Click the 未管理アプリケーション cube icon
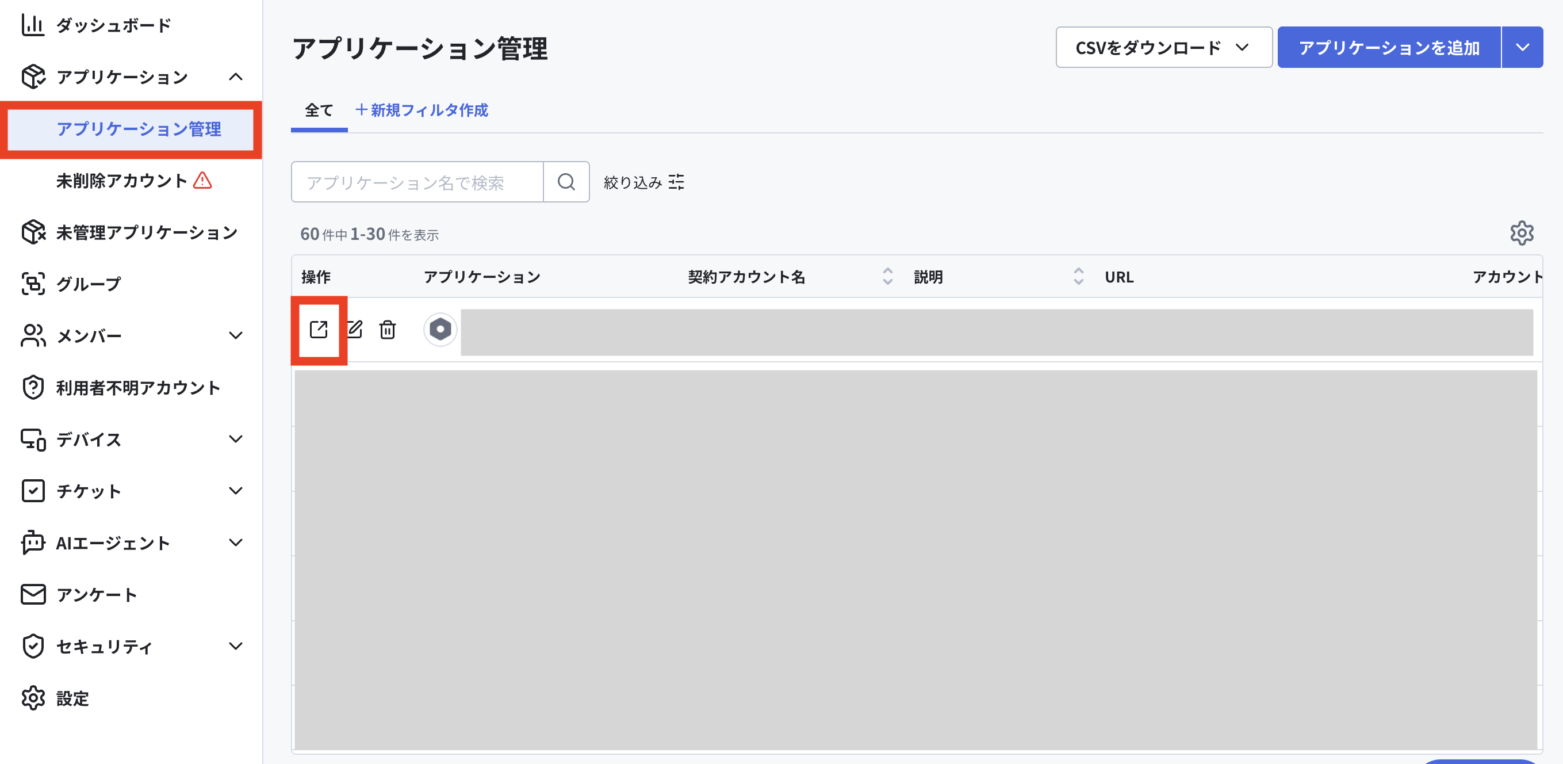 [33, 232]
